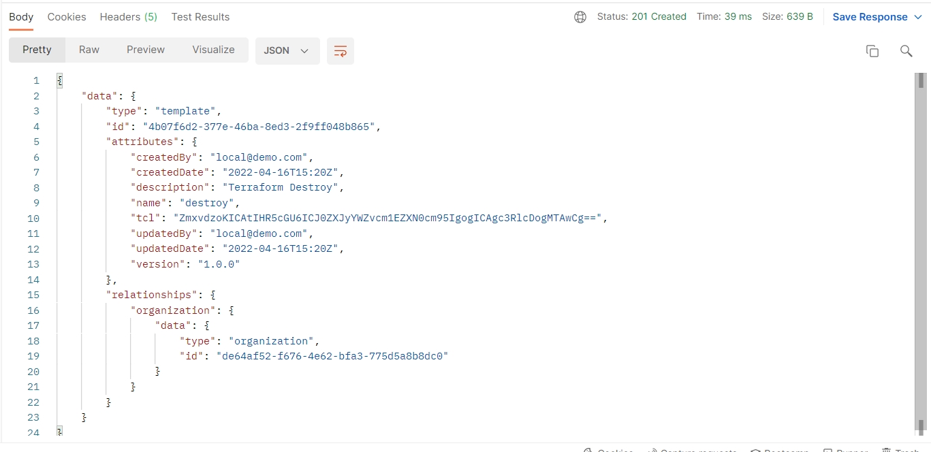Open the Cookies tab
The width and height of the screenshot is (931, 452).
click(67, 17)
